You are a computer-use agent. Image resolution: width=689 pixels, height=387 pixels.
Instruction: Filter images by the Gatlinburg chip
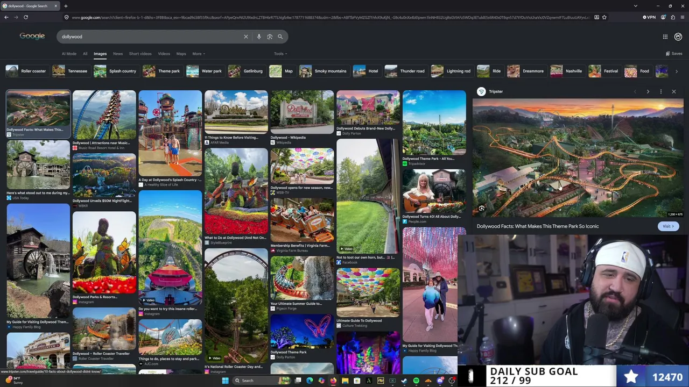click(x=246, y=71)
